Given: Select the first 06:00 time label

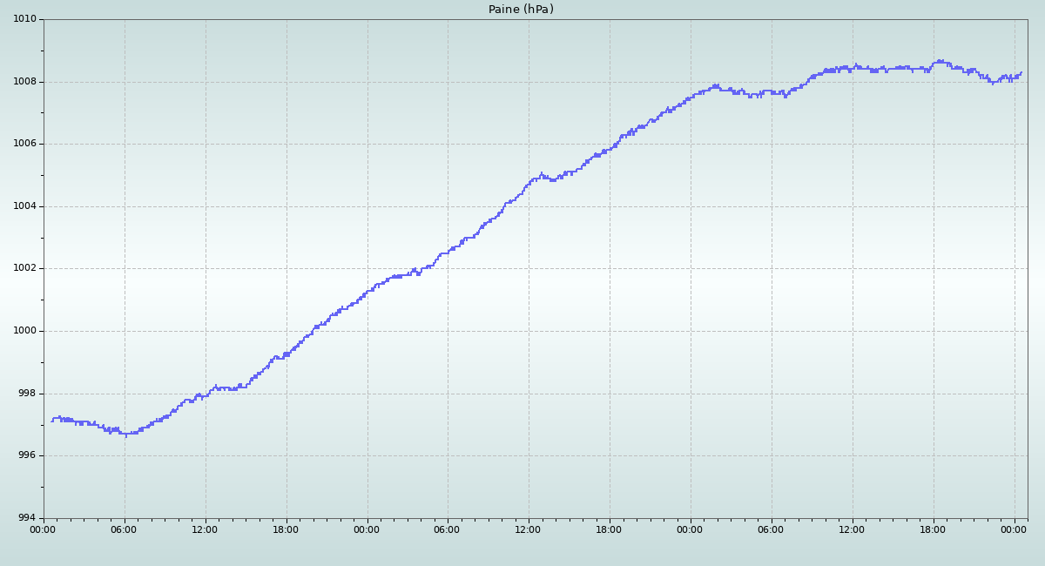Looking at the screenshot, I should tap(125, 529).
